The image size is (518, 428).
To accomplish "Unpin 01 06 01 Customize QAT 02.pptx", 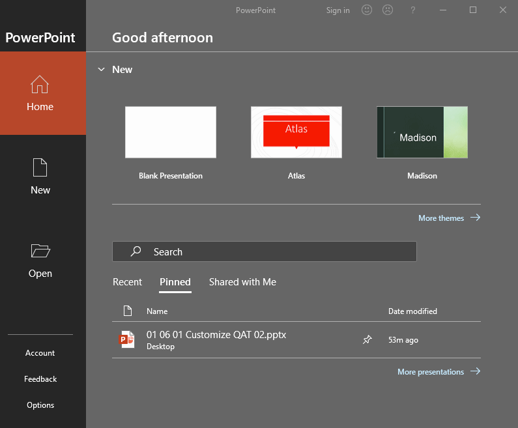I will coord(367,339).
